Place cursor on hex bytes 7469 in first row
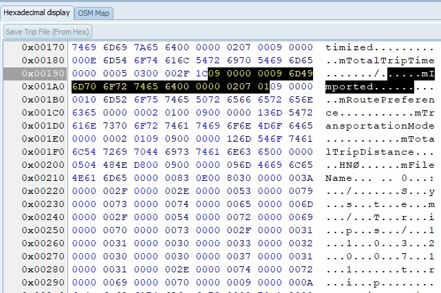 [x=85, y=47]
